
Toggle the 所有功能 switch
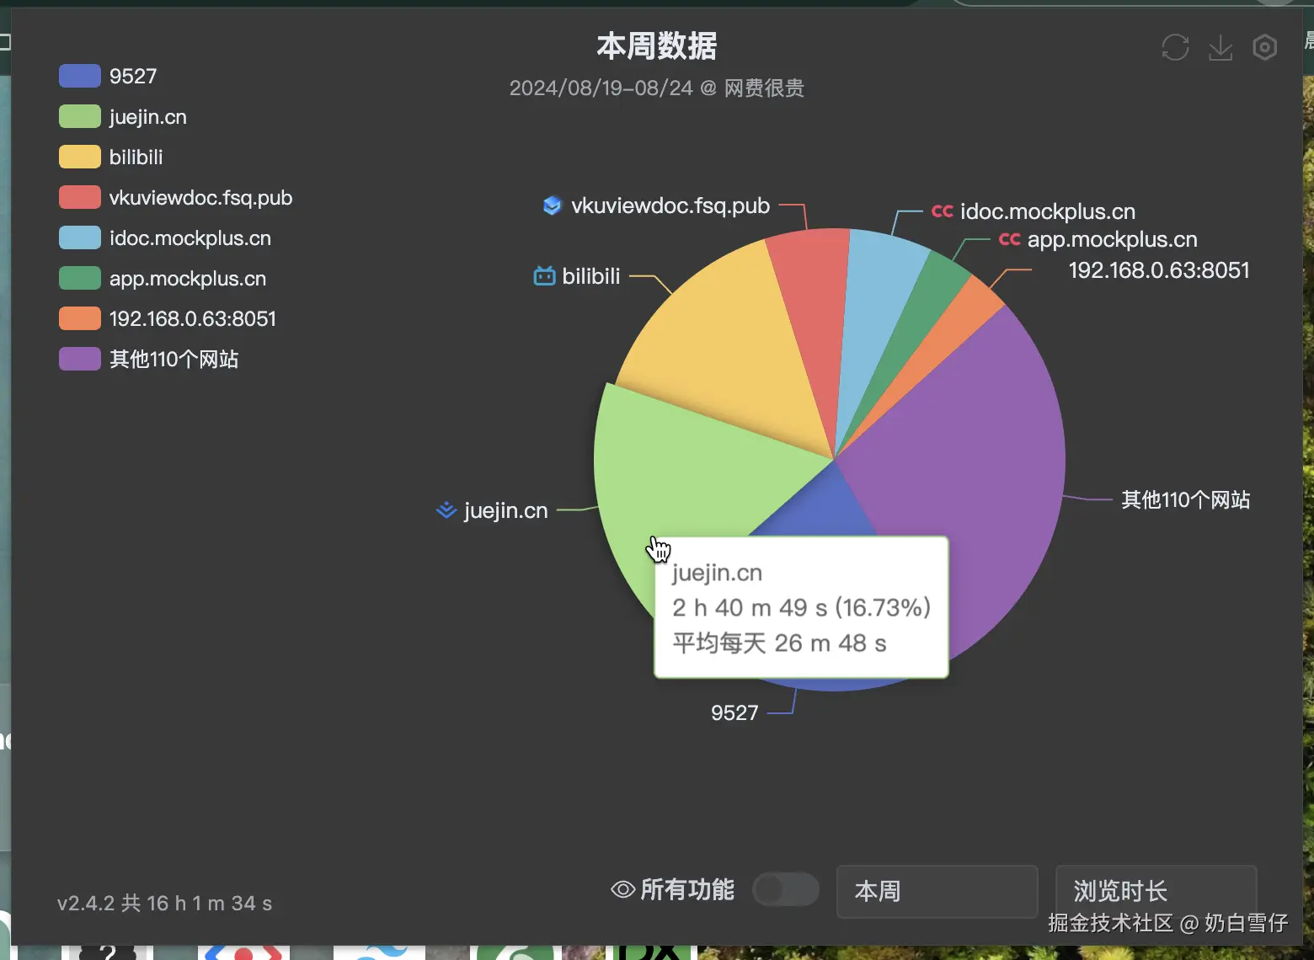coord(785,889)
